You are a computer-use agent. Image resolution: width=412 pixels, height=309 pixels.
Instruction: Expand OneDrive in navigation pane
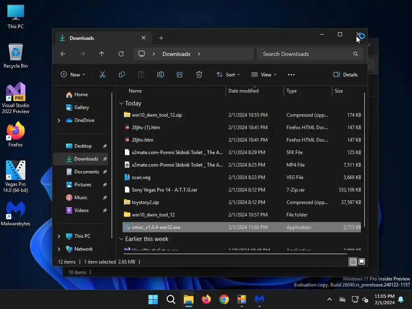pos(59,120)
